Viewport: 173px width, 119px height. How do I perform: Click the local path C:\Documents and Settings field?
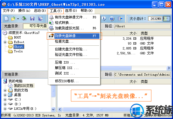pyautogui.click(x=142, y=74)
